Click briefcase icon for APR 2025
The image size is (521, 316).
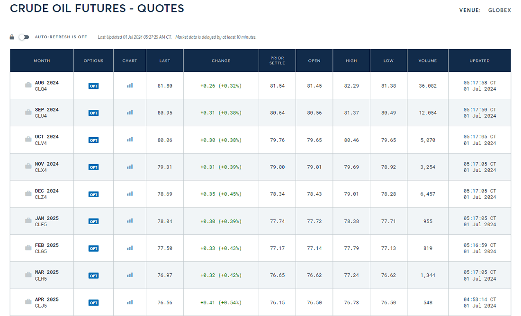(28, 302)
